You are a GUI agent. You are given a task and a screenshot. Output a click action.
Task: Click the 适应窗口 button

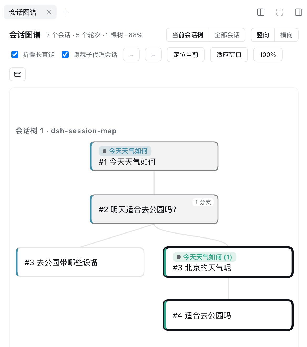pyautogui.click(x=229, y=55)
